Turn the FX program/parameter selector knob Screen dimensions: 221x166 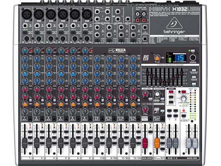[x=192, y=57]
